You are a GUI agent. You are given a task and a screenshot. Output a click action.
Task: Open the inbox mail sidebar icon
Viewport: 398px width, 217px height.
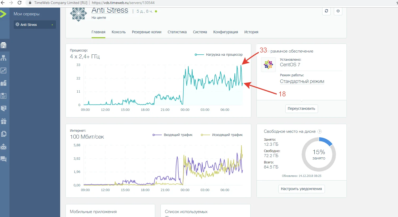click(3, 147)
